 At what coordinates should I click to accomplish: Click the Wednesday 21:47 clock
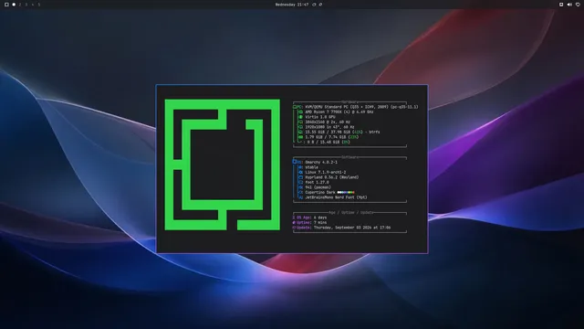292,5
